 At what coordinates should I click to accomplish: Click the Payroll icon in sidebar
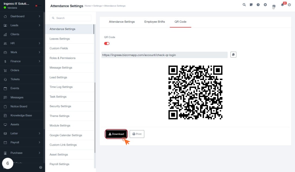[x=5, y=142]
